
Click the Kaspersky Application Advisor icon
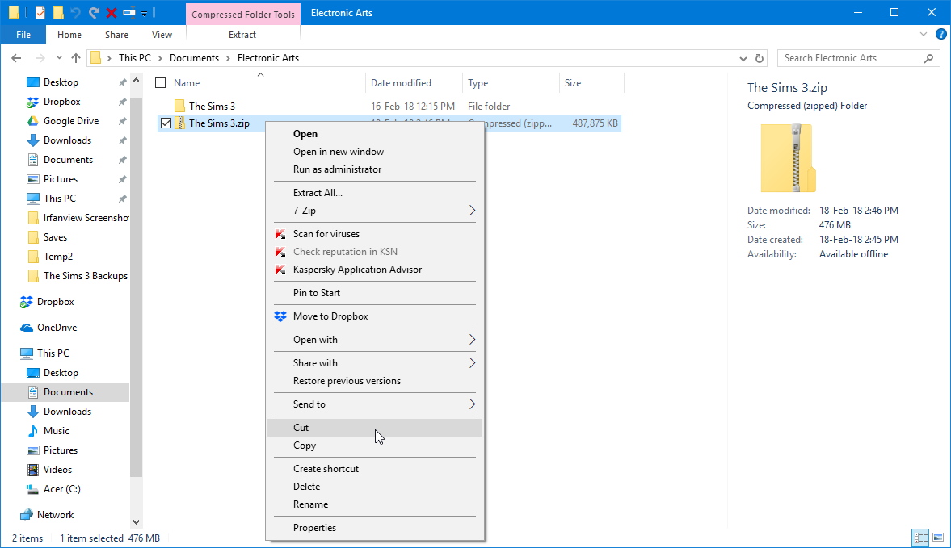(x=280, y=270)
